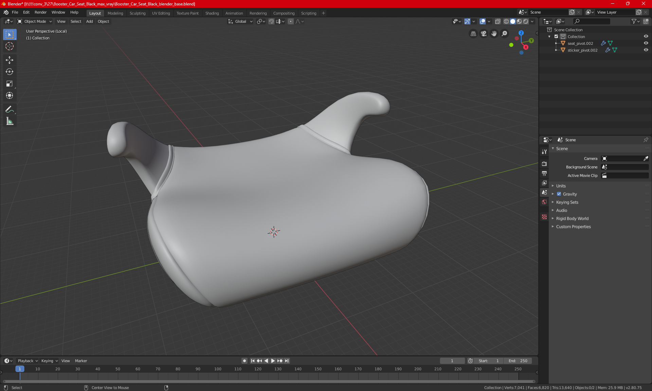Select the Scale tool
Image resolution: width=652 pixels, height=391 pixels.
(x=10, y=83)
